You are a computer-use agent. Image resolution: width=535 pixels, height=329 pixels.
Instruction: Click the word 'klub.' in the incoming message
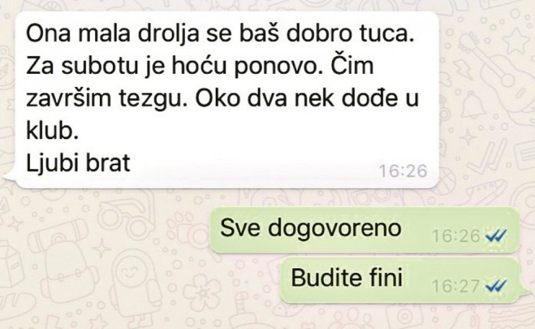52,130
